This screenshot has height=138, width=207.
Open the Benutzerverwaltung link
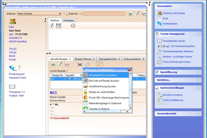172,95
